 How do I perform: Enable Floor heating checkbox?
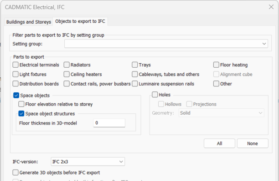click(x=216, y=65)
